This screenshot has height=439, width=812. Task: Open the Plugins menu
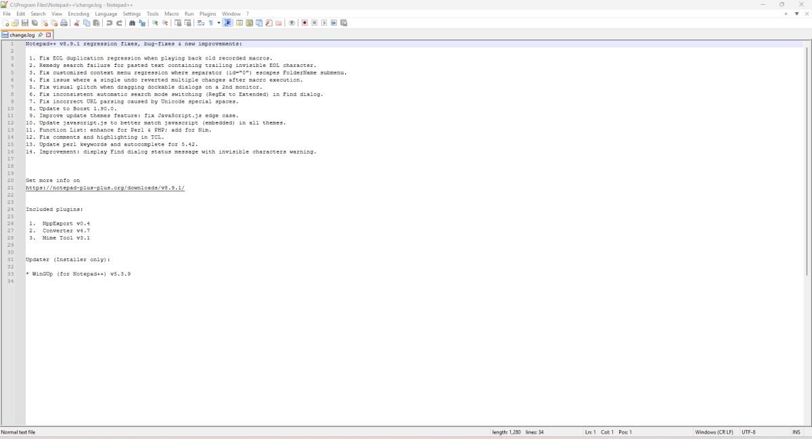click(x=208, y=14)
